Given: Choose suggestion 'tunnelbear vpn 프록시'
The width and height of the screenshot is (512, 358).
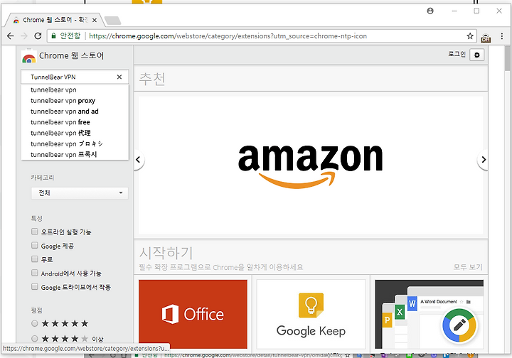Looking at the screenshot, I should [x=75, y=154].
